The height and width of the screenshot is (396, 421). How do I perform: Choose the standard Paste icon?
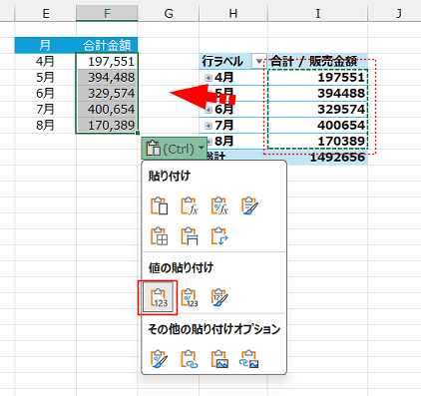tap(159, 206)
